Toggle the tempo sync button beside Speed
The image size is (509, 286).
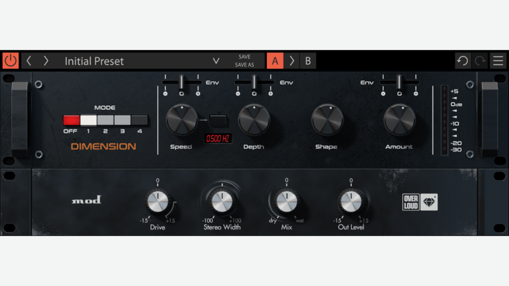217,121
